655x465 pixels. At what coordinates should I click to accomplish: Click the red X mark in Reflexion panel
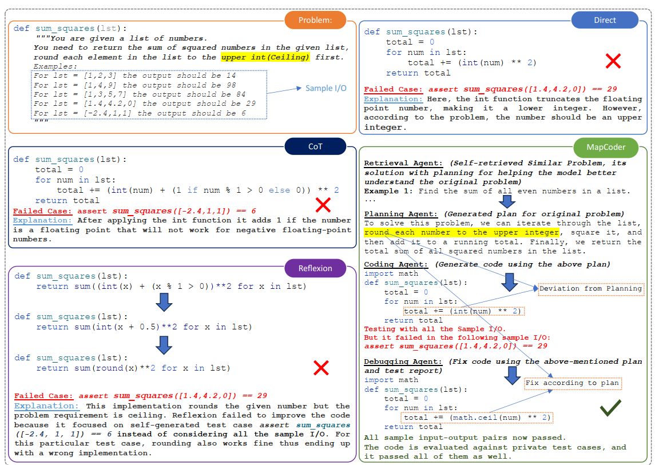321,368
